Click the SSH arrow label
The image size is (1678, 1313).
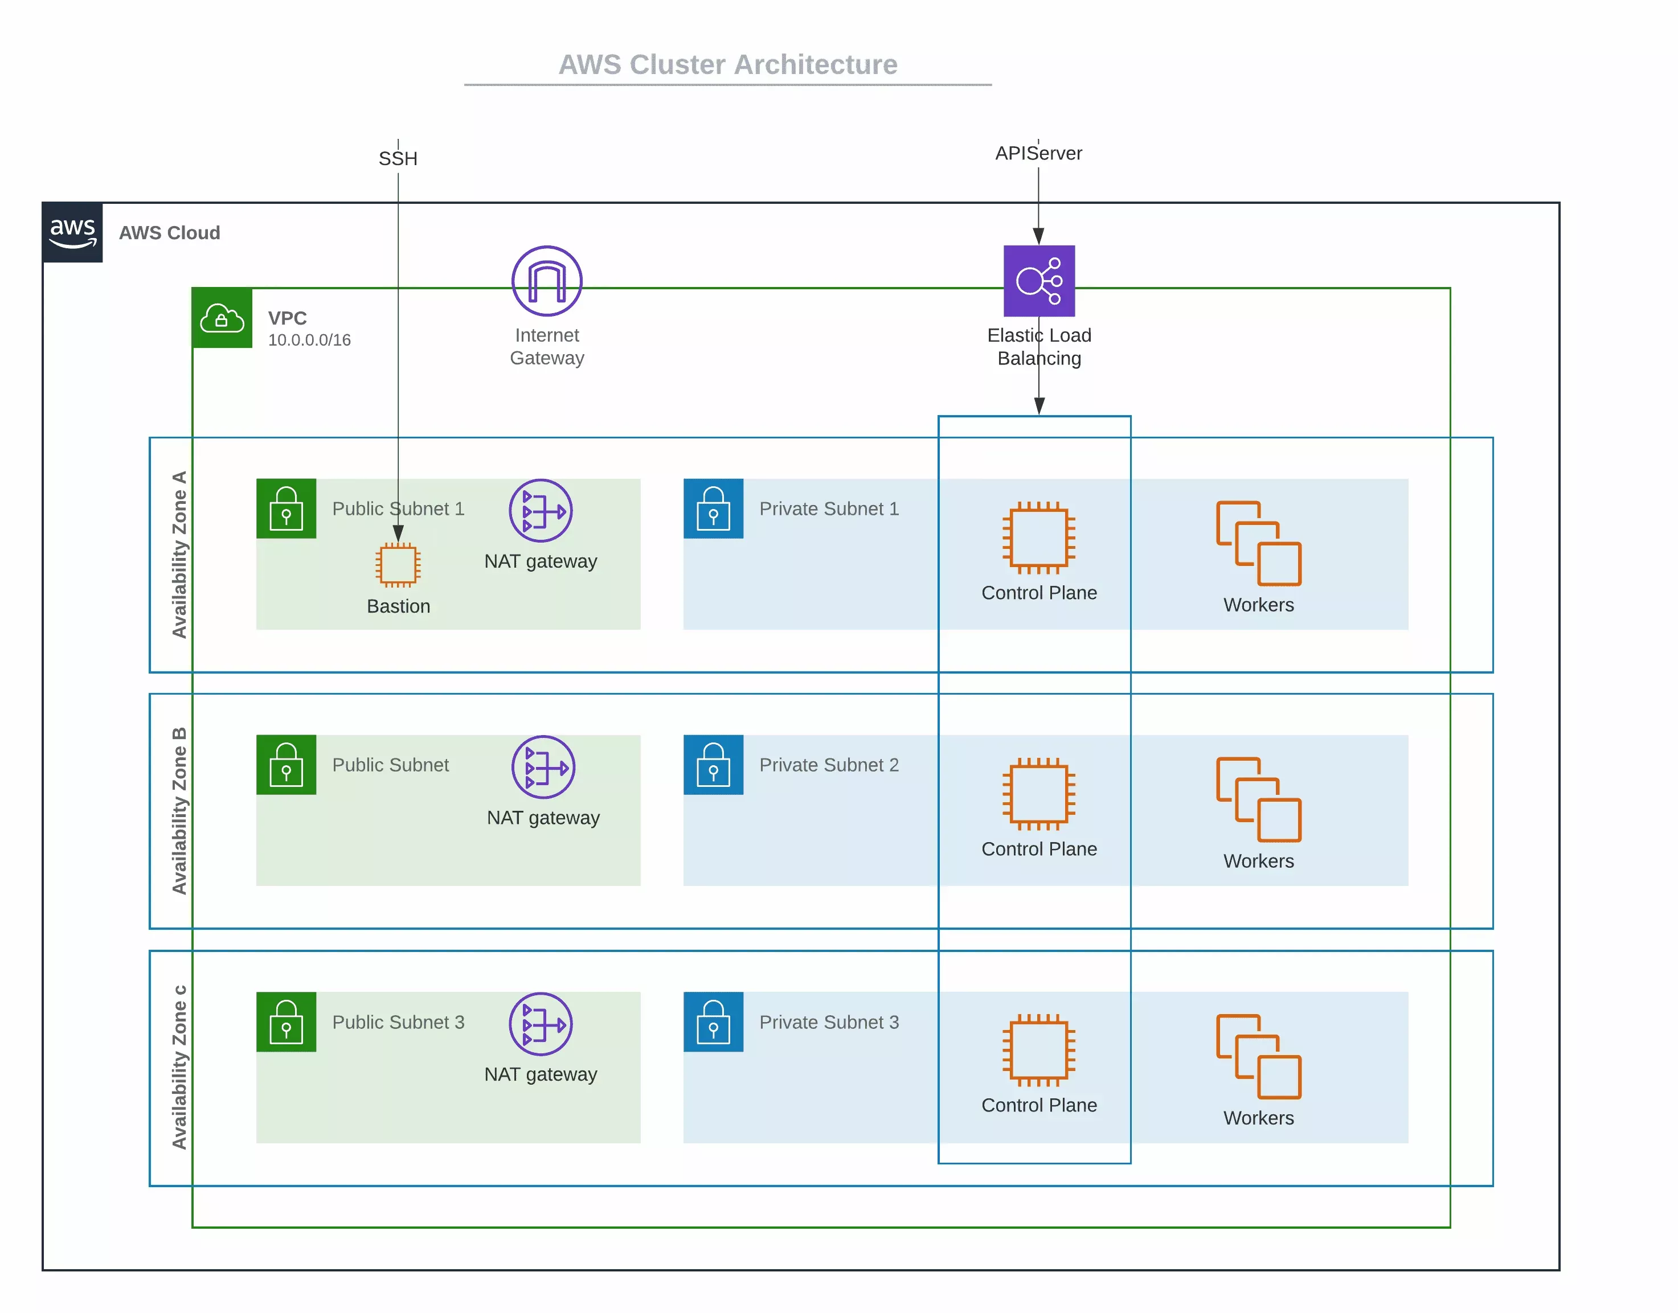[x=398, y=158]
